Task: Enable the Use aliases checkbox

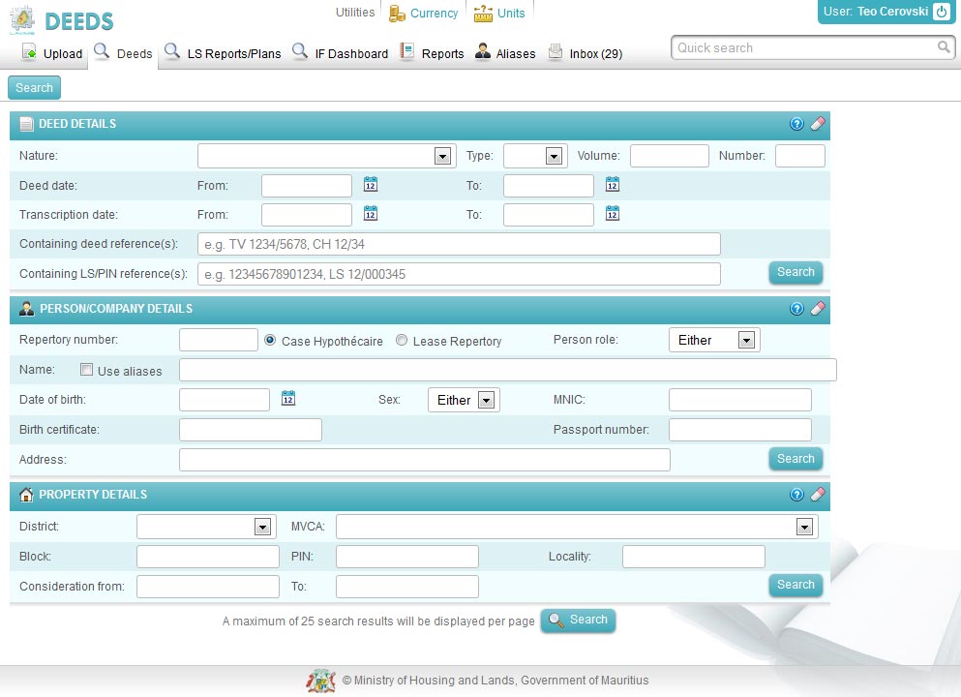Action: coord(86,370)
